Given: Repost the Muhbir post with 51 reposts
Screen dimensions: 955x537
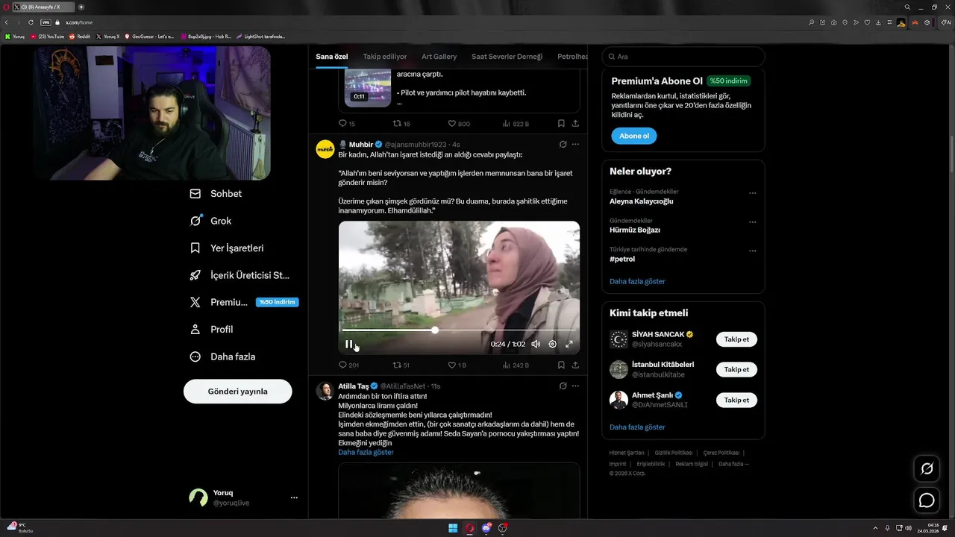Looking at the screenshot, I should (401, 365).
